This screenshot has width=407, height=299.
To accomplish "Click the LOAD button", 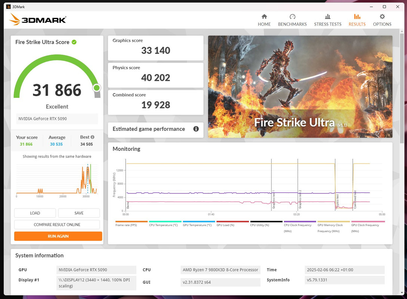I will click(x=35, y=213).
